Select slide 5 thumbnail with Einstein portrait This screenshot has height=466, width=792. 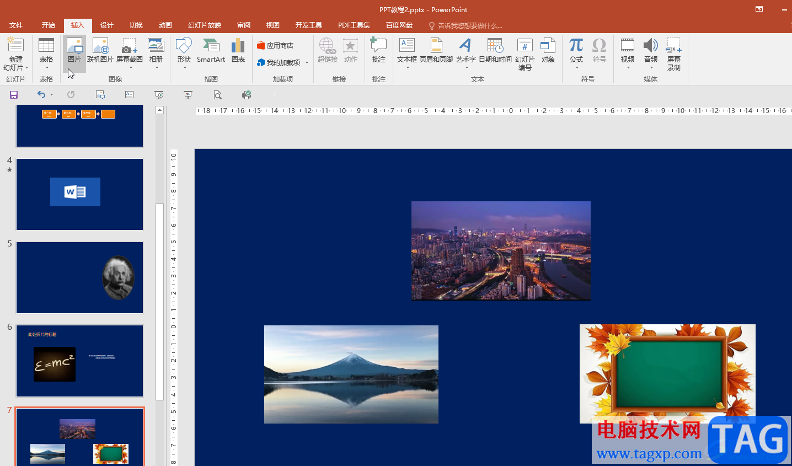(80, 277)
